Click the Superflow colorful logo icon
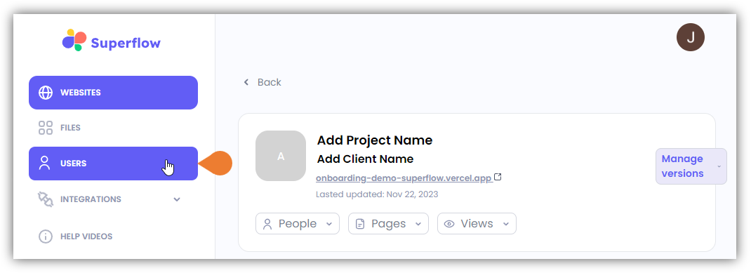751x273 pixels. coord(74,40)
